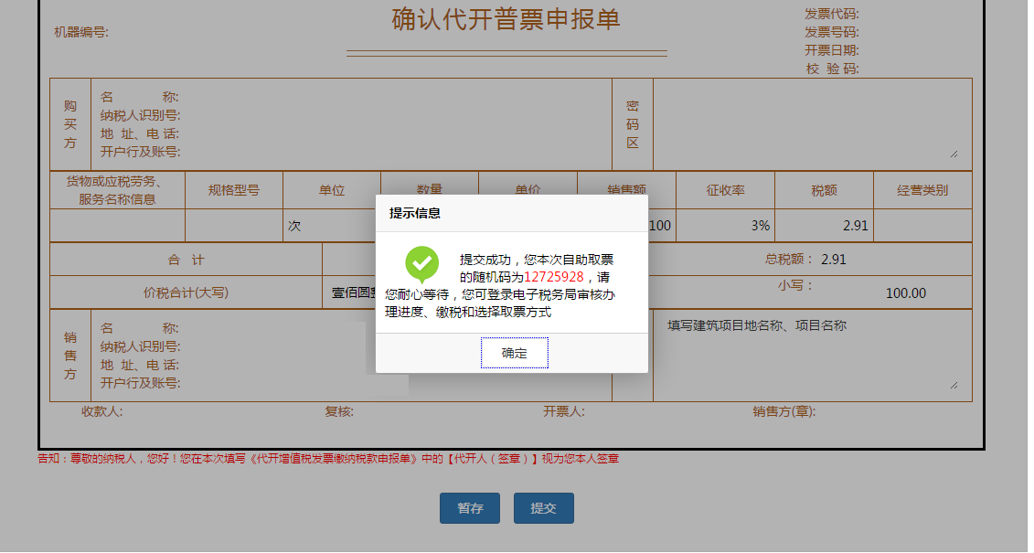Click the 发票代码 label
The height and width of the screenshot is (553, 1034).
pos(832,14)
